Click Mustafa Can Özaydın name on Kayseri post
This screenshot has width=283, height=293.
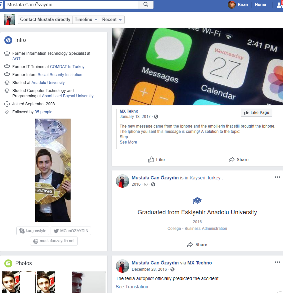tap(155, 178)
